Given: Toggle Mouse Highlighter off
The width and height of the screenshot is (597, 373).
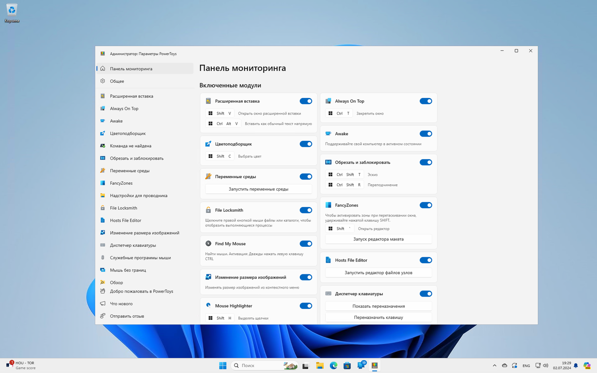Looking at the screenshot, I should pyautogui.click(x=306, y=306).
